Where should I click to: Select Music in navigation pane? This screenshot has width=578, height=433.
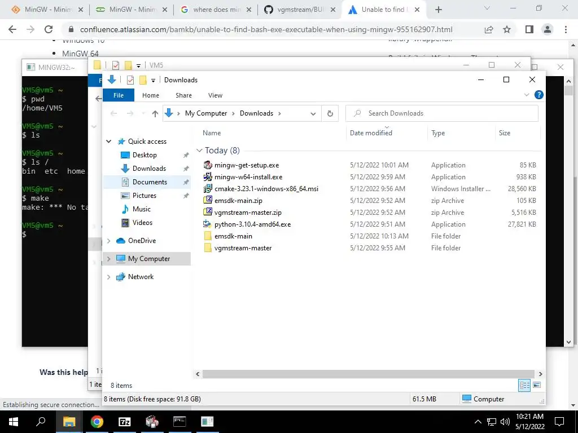point(142,209)
